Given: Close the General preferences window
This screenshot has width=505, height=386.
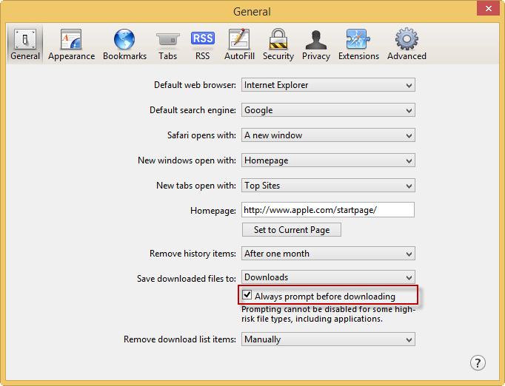Looking at the screenshot, I should click(x=486, y=10).
